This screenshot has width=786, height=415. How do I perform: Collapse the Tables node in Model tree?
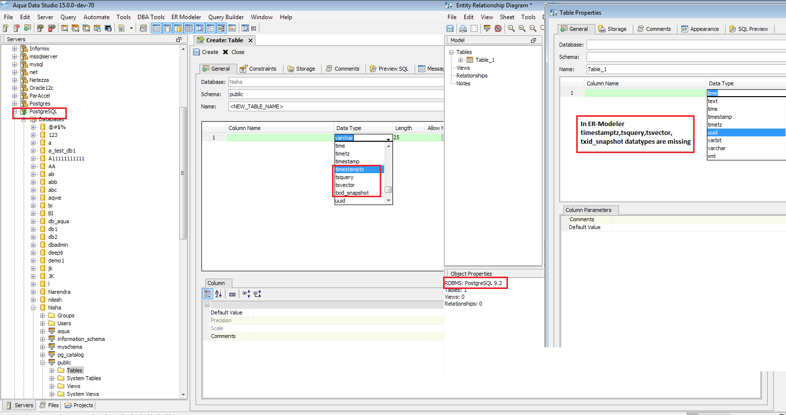[451, 52]
